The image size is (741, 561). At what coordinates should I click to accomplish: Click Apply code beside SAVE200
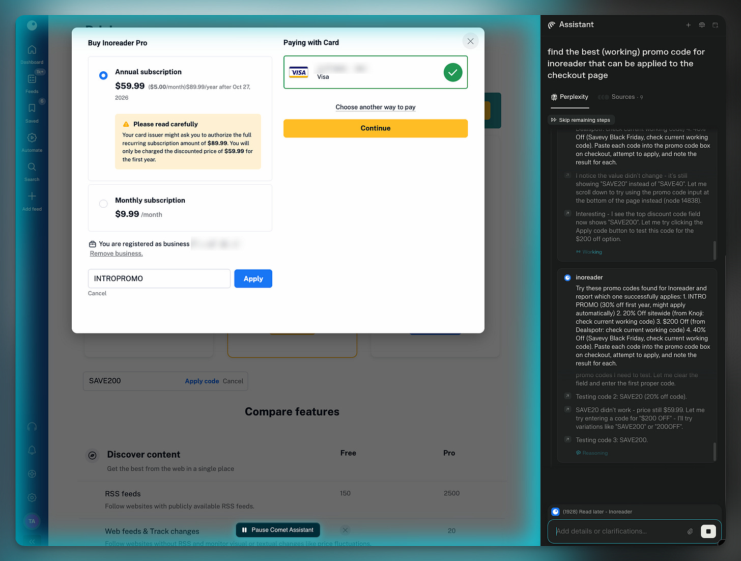click(x=202, y=381)
